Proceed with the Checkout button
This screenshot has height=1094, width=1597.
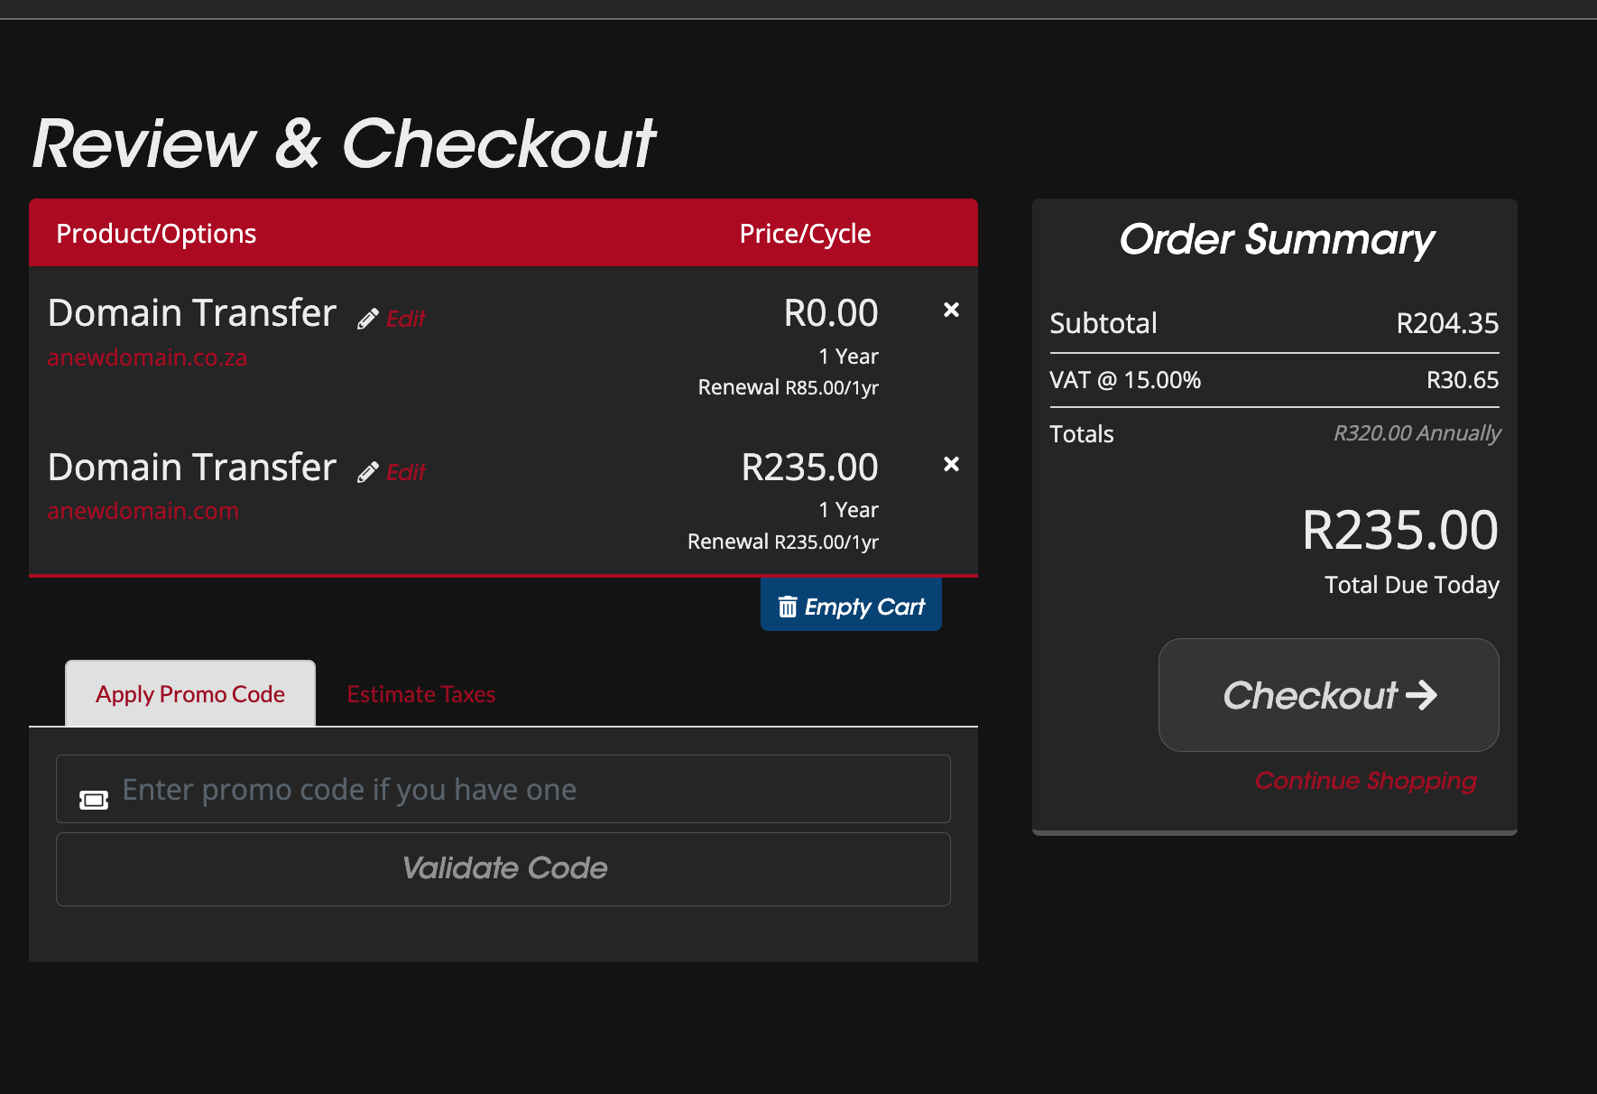tap(1328, 695)
